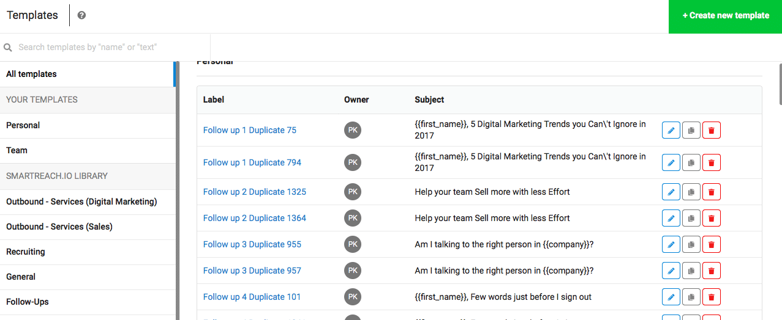The width and height of the screenshot is (782, 320).
Task: Focus the search templates input field
Action: click(x=105, y=47)
